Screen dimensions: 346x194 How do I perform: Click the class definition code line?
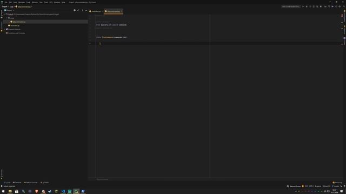pos(111,37)
